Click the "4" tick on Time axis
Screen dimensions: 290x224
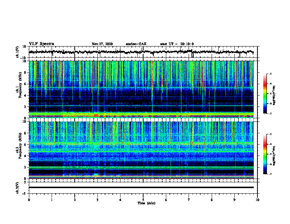coord(120,200)
